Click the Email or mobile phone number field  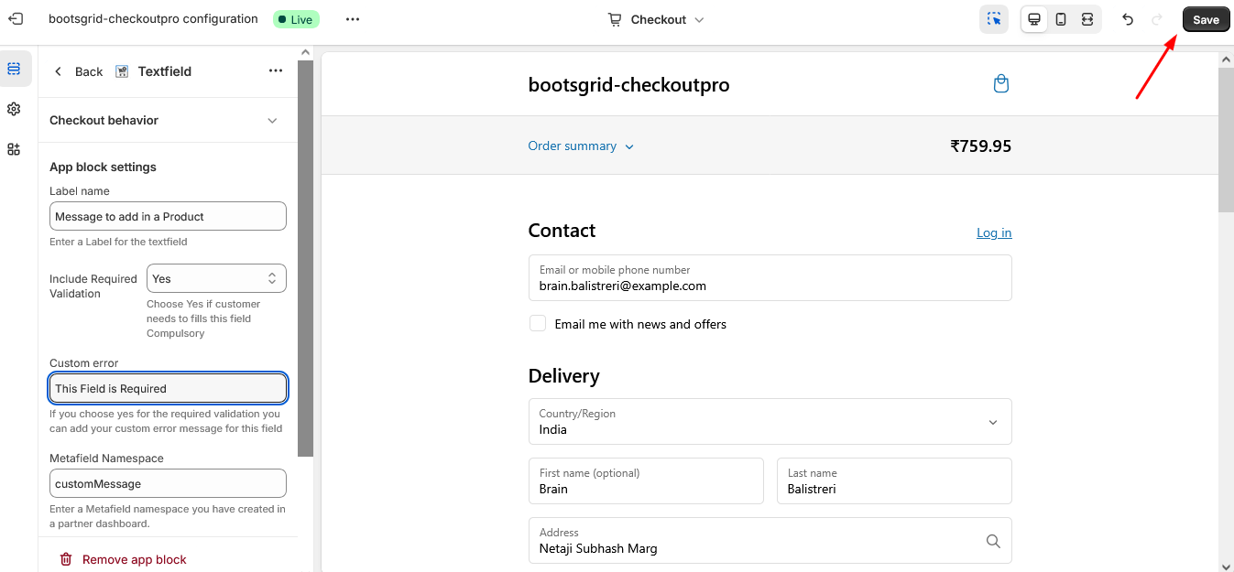point(770,277)
